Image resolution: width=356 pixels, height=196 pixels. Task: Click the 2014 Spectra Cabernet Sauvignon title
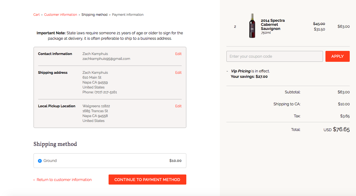273,24
